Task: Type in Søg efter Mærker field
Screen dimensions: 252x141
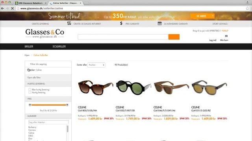Action: [48, 122]
